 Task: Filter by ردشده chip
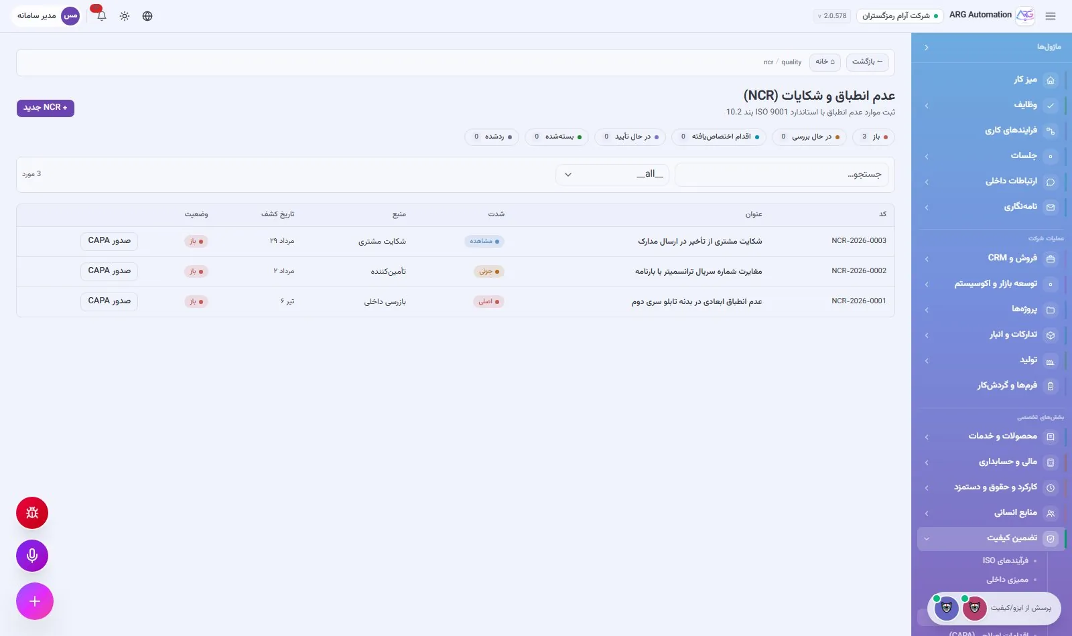[492, 137]
